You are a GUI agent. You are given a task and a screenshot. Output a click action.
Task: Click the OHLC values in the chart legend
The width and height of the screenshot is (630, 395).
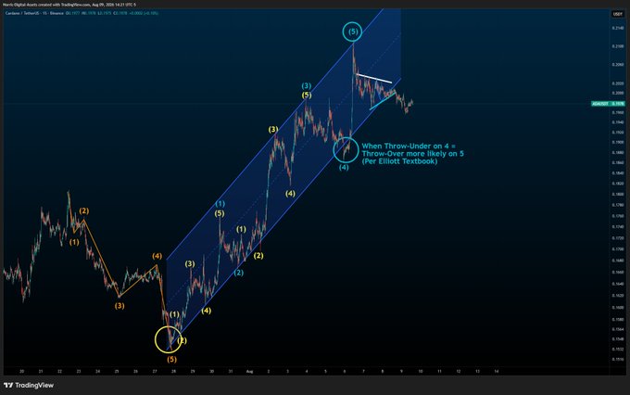(x=112, y=13)
